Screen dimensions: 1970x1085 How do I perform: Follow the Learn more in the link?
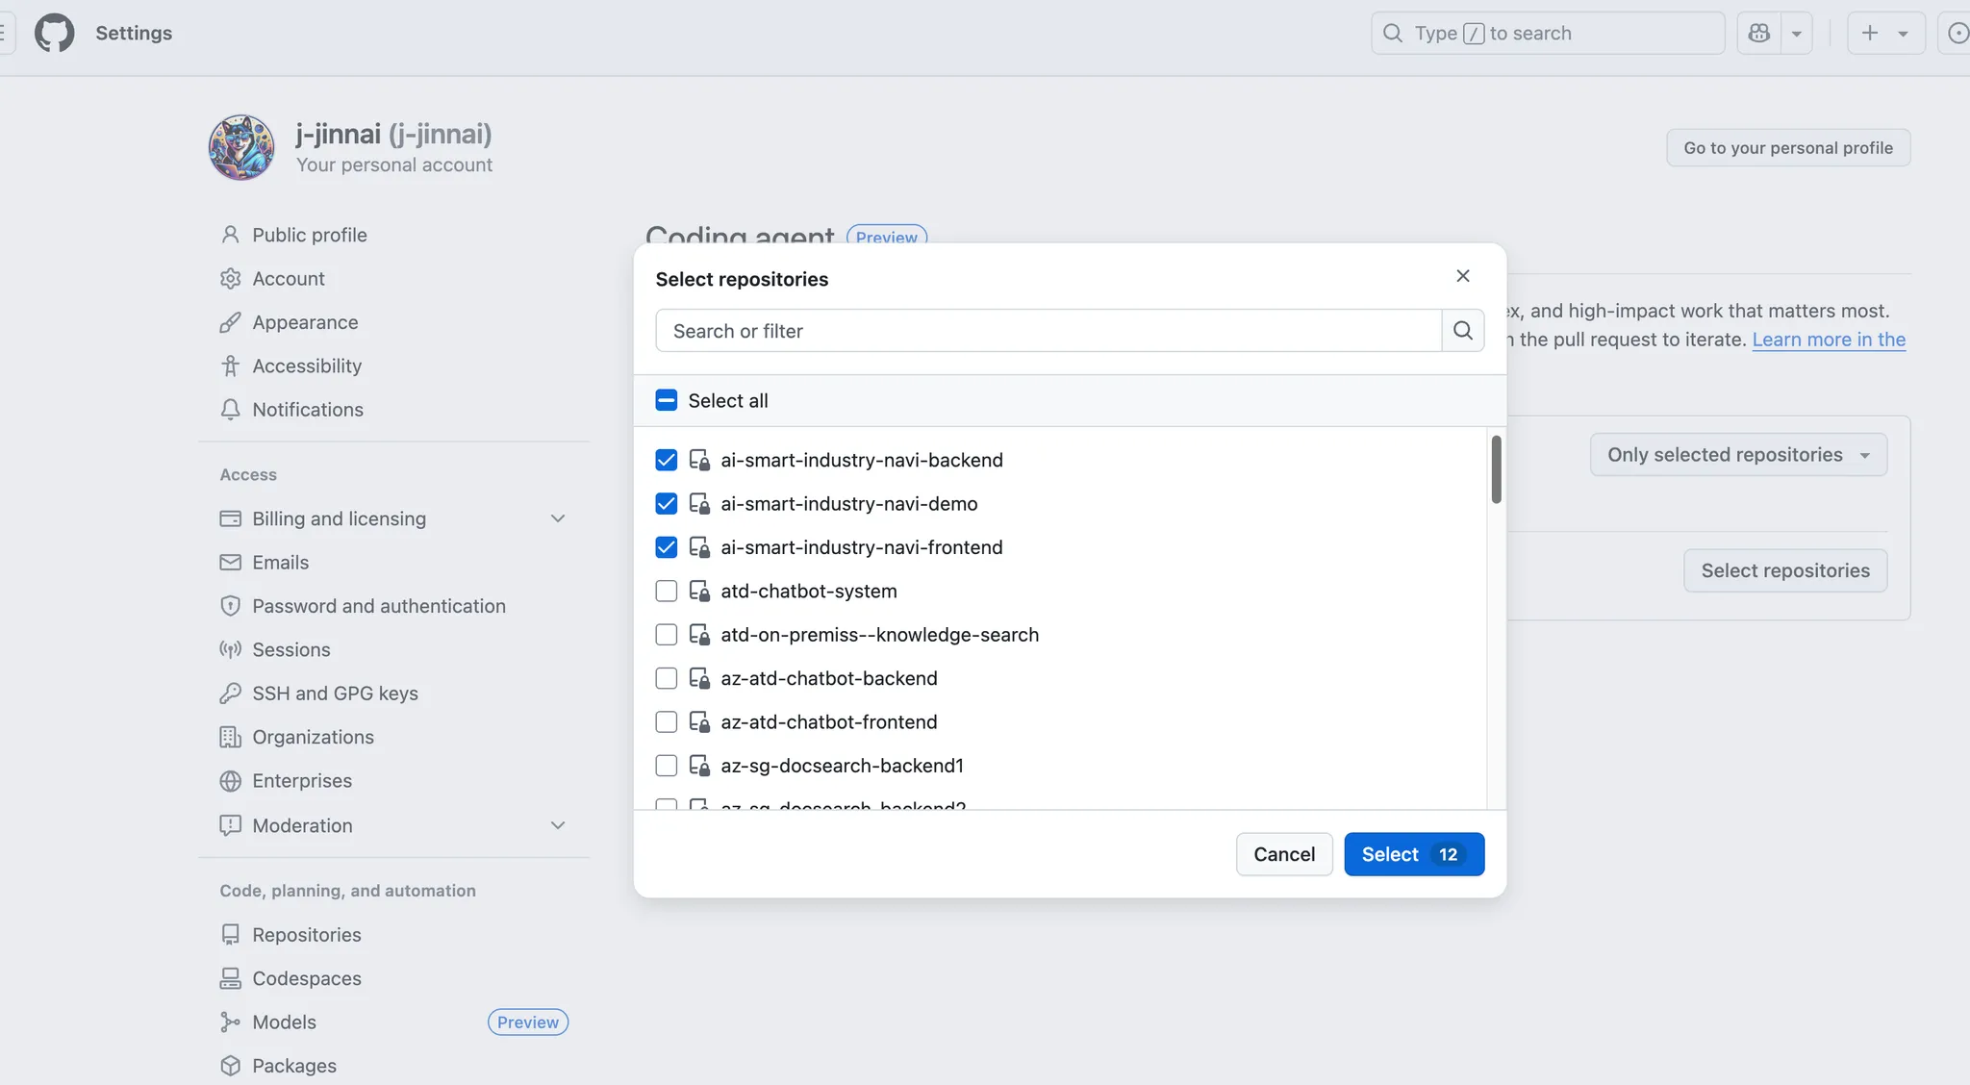1828,340
